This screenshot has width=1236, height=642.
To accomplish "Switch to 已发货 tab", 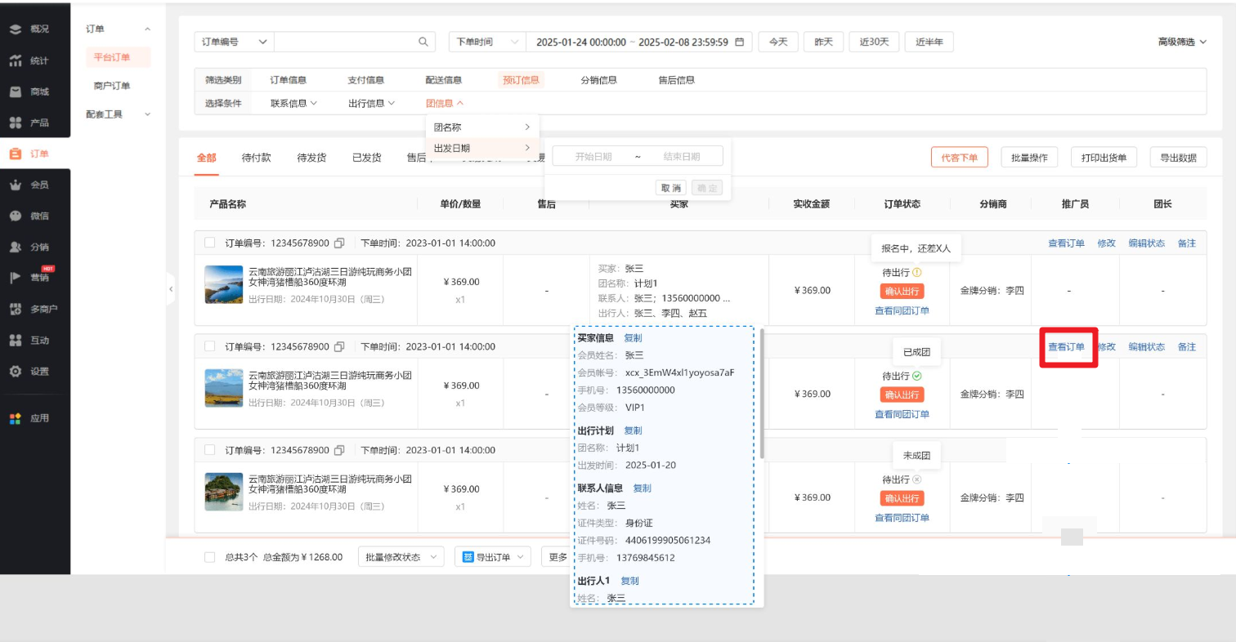I will click(366, 158).
